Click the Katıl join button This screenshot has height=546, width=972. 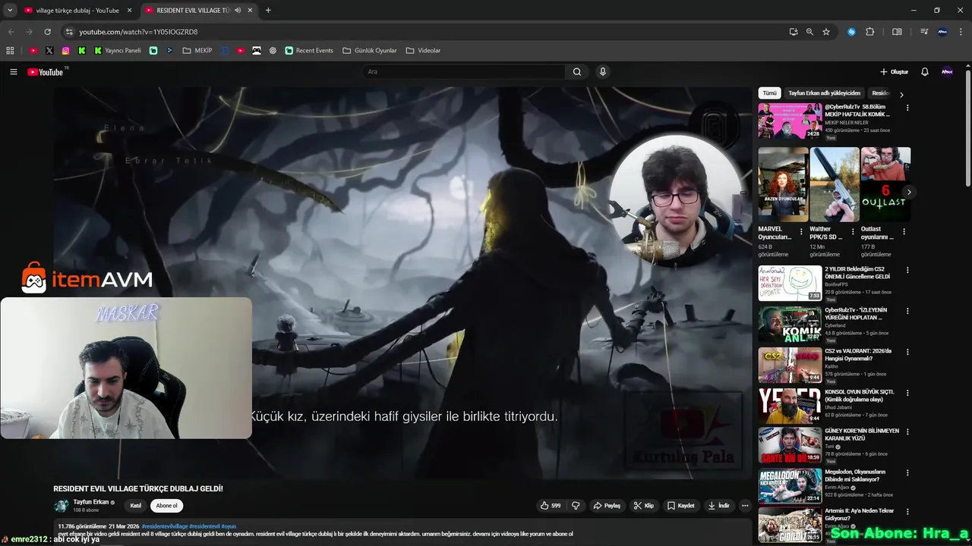click(136, 506)
